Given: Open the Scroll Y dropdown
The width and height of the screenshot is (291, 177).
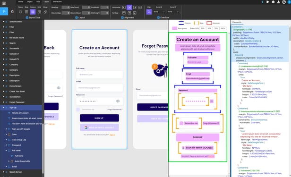Looking at the screenshot, I should tap(173, 12).
